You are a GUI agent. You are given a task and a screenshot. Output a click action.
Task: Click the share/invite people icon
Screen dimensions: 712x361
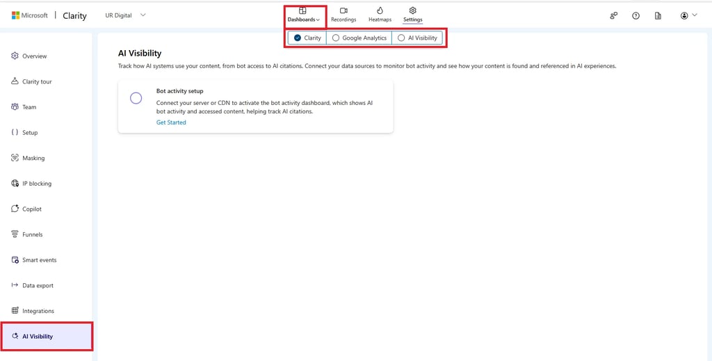click(x=613, y=16)
